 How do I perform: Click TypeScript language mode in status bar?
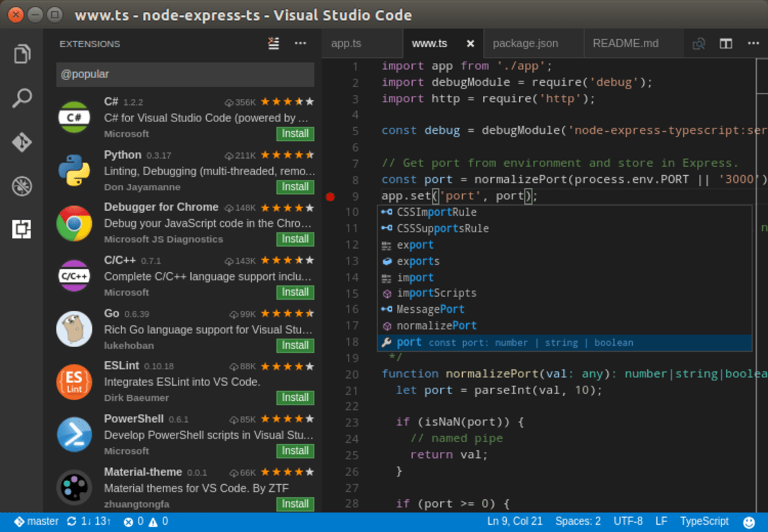(x=704, y=521)
